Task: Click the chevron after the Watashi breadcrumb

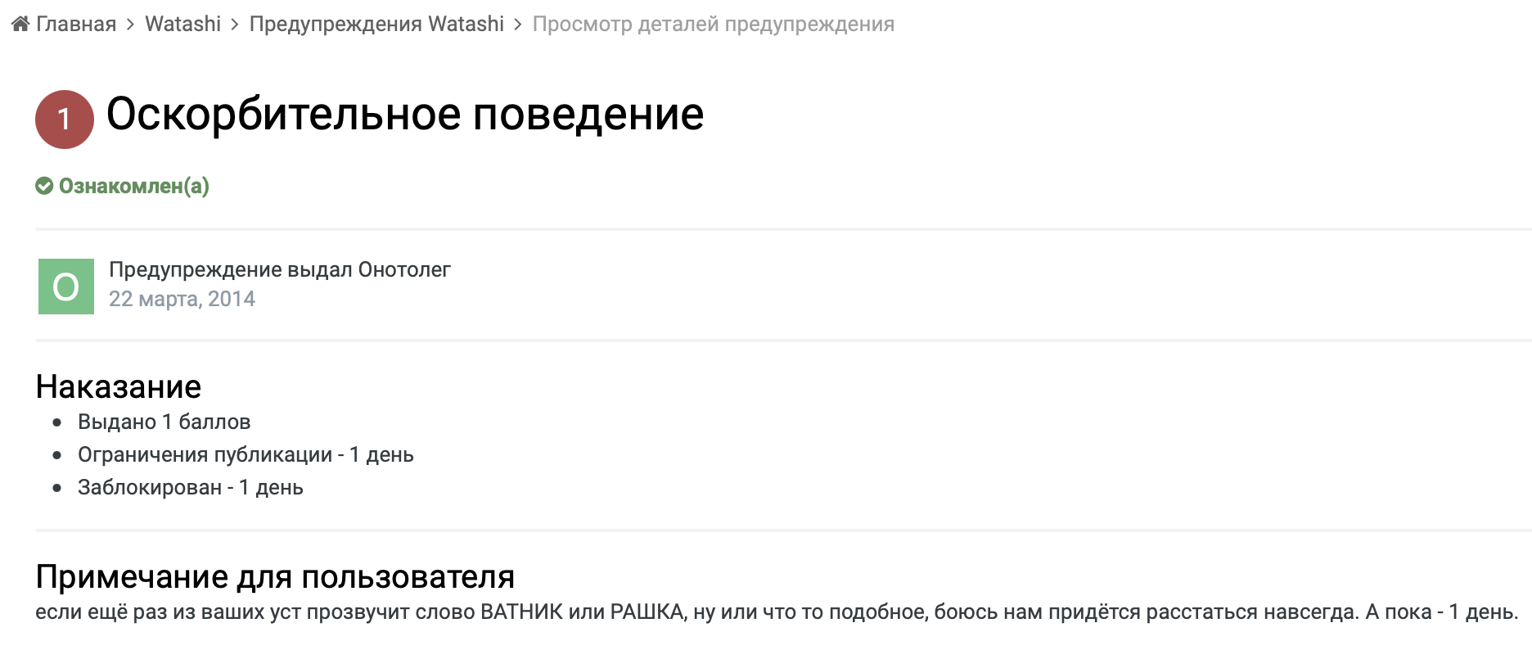Action: click(235, 25)
